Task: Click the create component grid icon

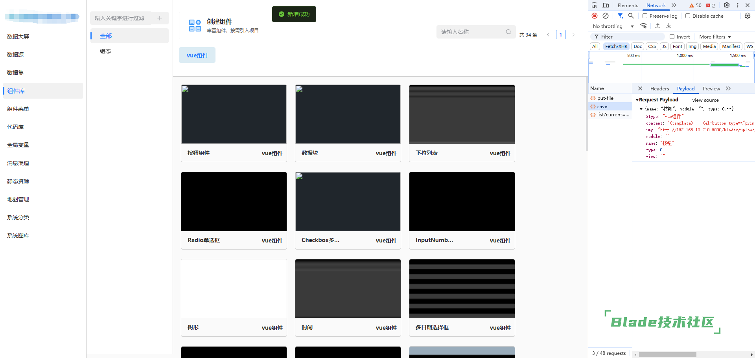Action: (195, 26)
